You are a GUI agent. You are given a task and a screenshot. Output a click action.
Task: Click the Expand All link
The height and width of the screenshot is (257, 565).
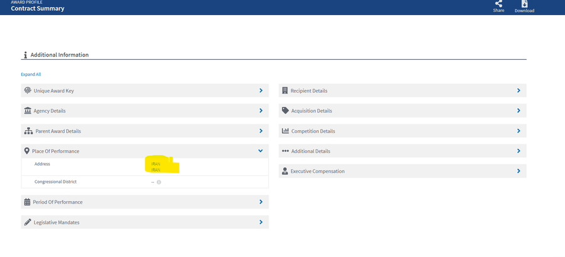tap(31, 74)
